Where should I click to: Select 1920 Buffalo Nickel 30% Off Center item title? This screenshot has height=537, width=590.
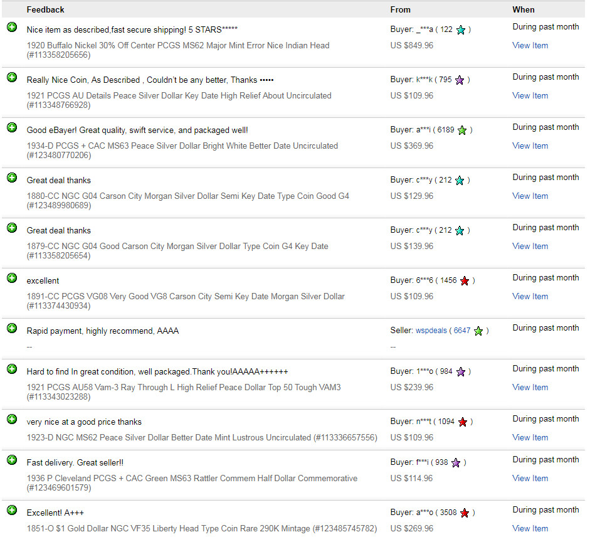tap(178, 50)
